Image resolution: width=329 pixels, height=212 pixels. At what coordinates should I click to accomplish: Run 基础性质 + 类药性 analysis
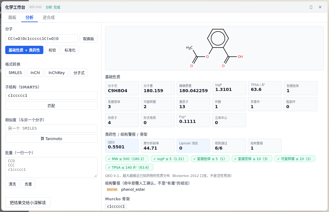click(24, 50)
